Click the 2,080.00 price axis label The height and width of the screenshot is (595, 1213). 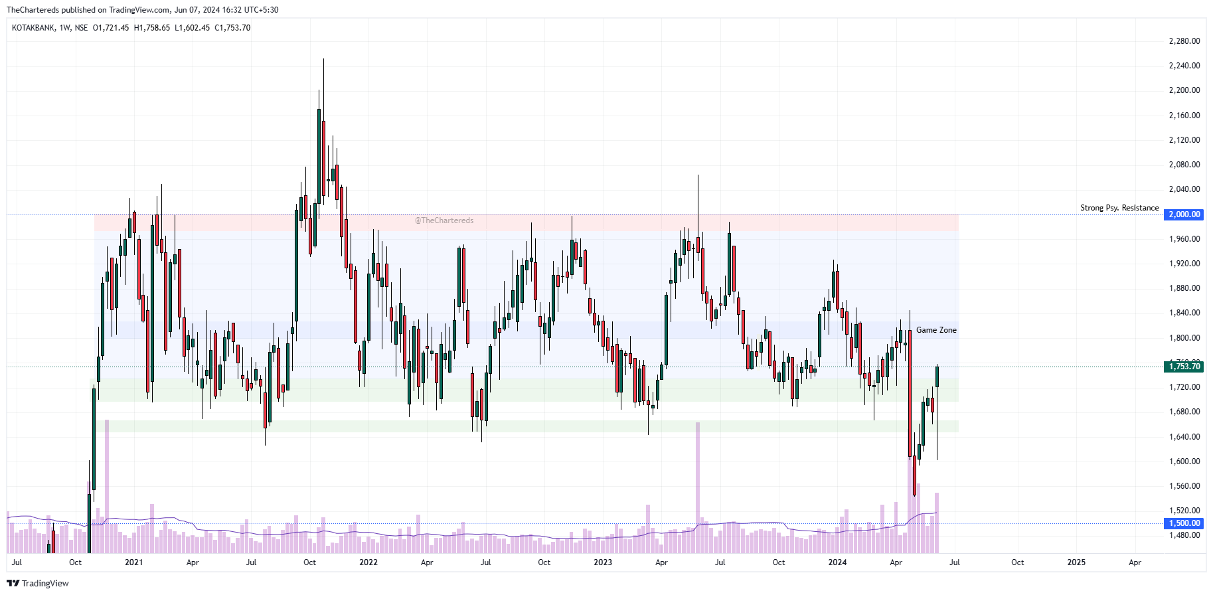1184,165
